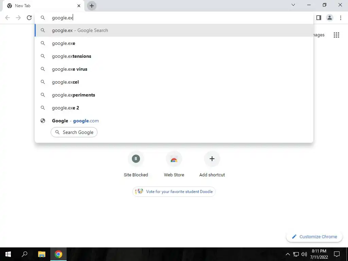Open the notification center icon
Image resolution: width=348 pixels, height=261 pixels.
(337, 254)
